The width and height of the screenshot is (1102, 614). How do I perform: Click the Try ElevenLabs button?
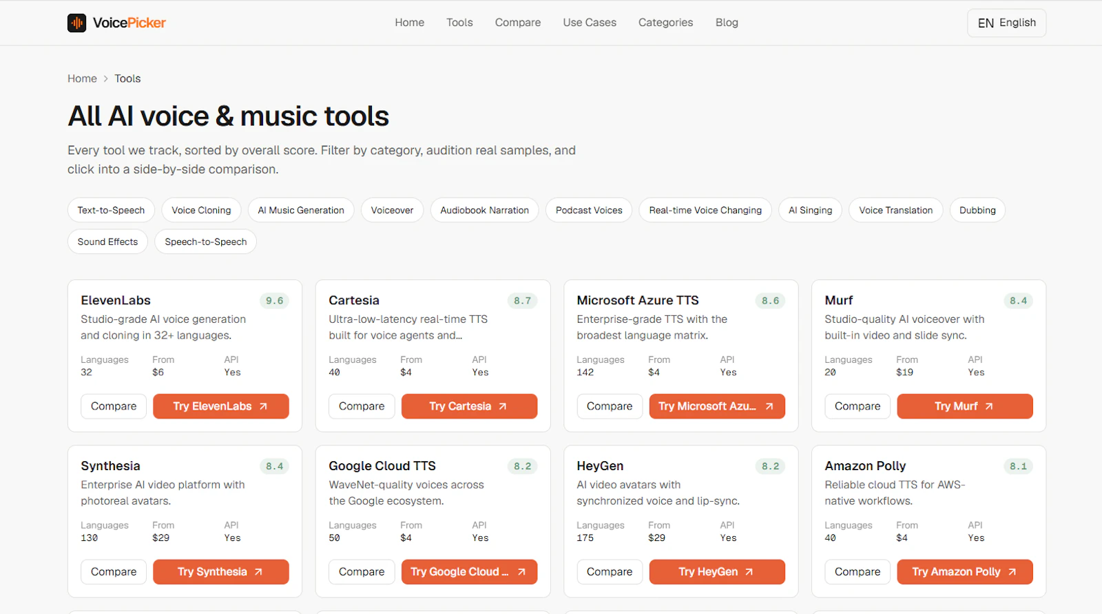(x=221, y=406)
